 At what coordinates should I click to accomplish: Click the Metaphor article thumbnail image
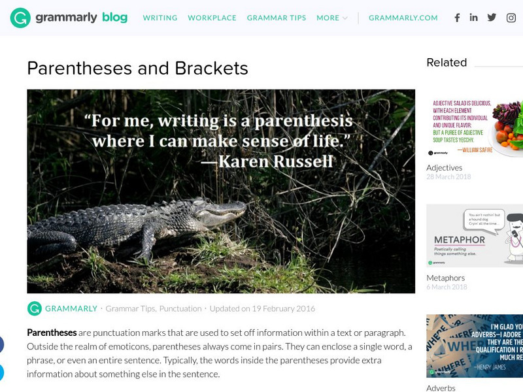coord(475,236)
